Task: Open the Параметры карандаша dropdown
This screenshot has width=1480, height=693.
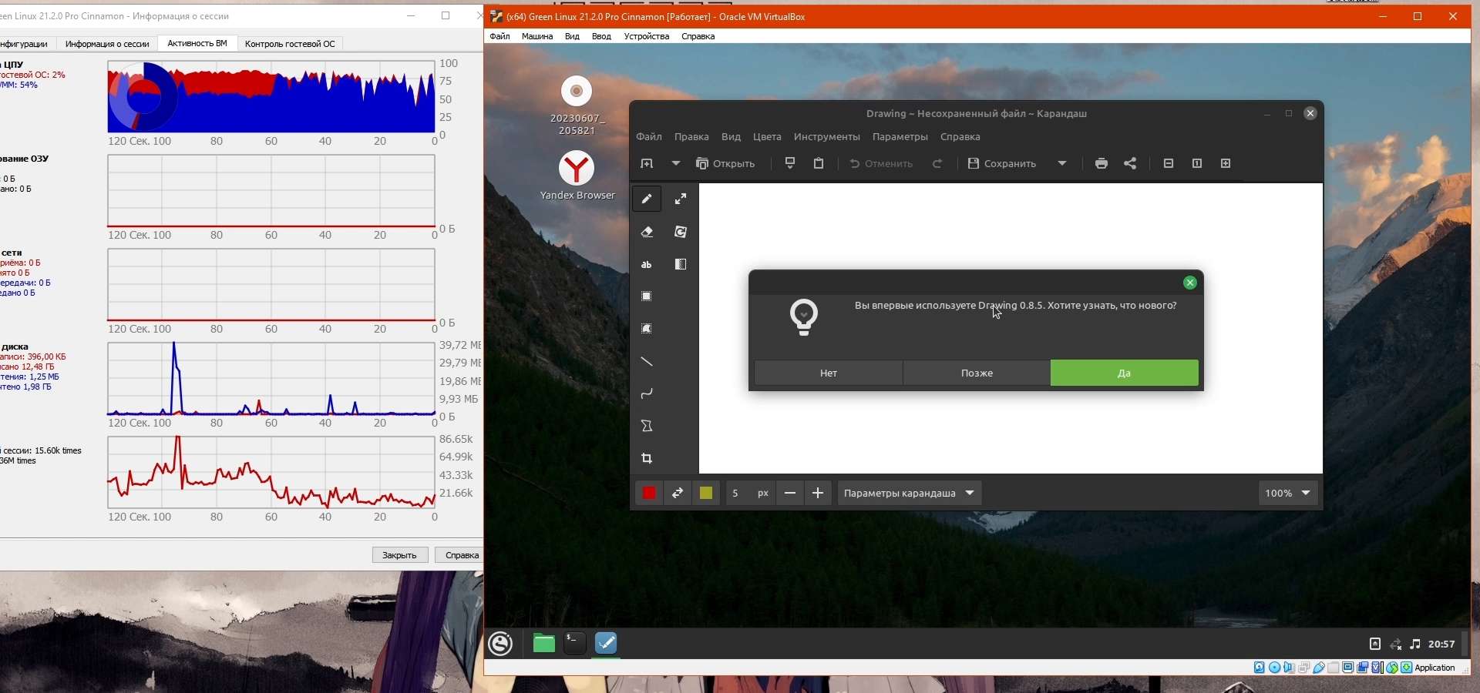Action: click(x=910, y=494)
